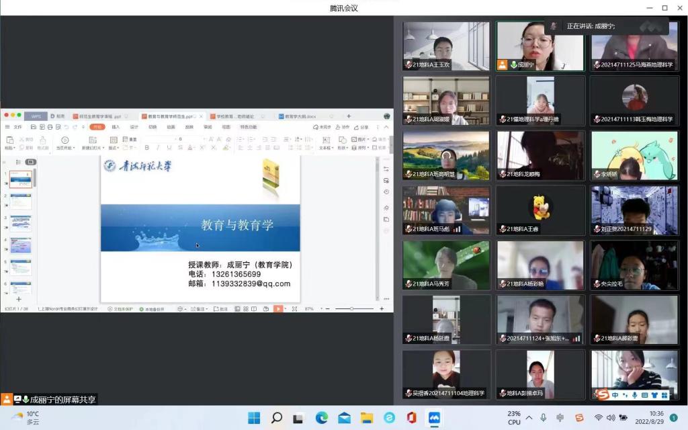Click the slide title text 教育与教育学
This screenshot has height=430, width=688.
[x=237, y=225]
